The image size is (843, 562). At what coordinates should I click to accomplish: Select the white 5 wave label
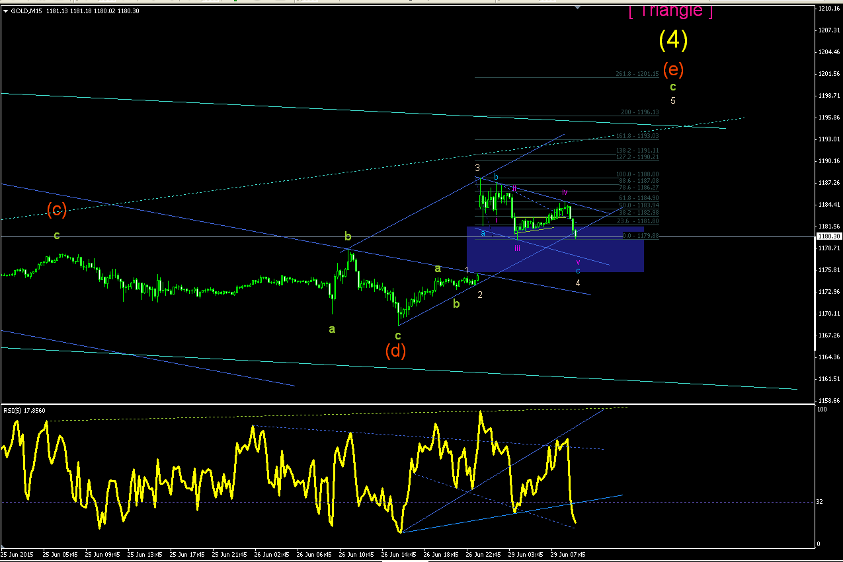673,101
